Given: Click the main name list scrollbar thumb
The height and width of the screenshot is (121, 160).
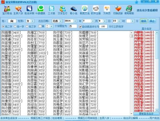Looking at the screenshot, I should 131,36.
